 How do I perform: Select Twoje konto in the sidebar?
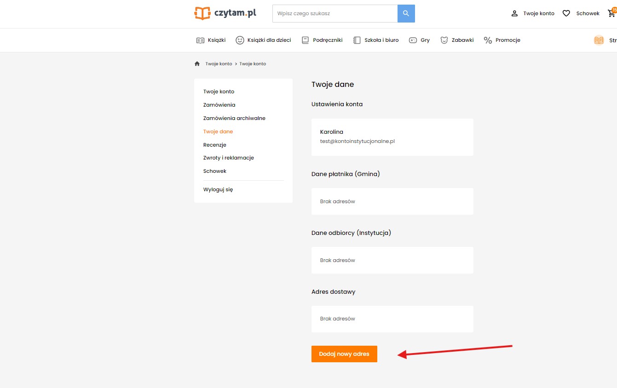point(219,91)
